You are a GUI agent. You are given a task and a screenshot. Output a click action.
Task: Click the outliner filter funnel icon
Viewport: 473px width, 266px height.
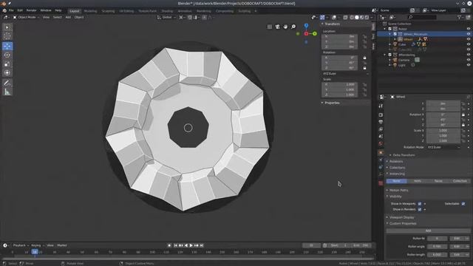[x=460, y=18]
